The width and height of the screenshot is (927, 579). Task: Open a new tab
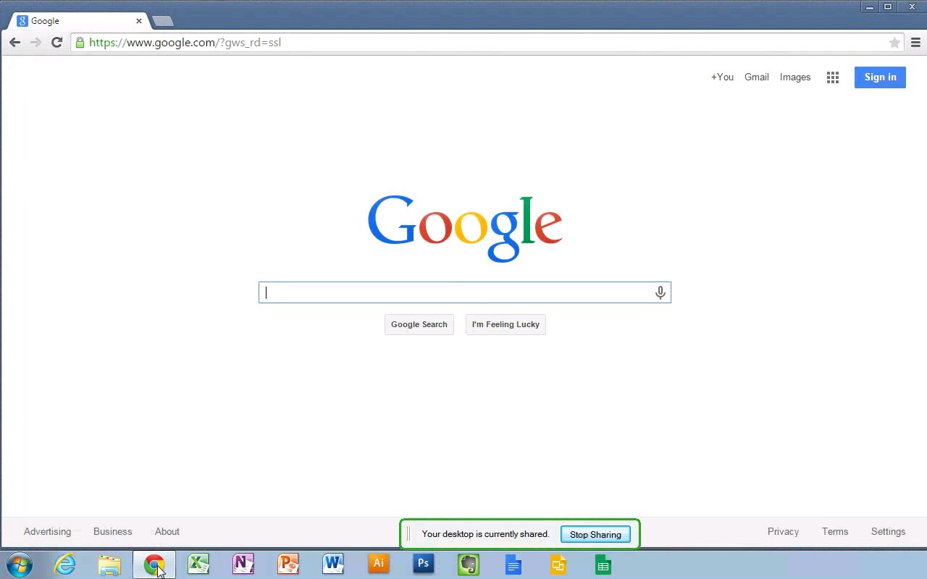point(163,21)
